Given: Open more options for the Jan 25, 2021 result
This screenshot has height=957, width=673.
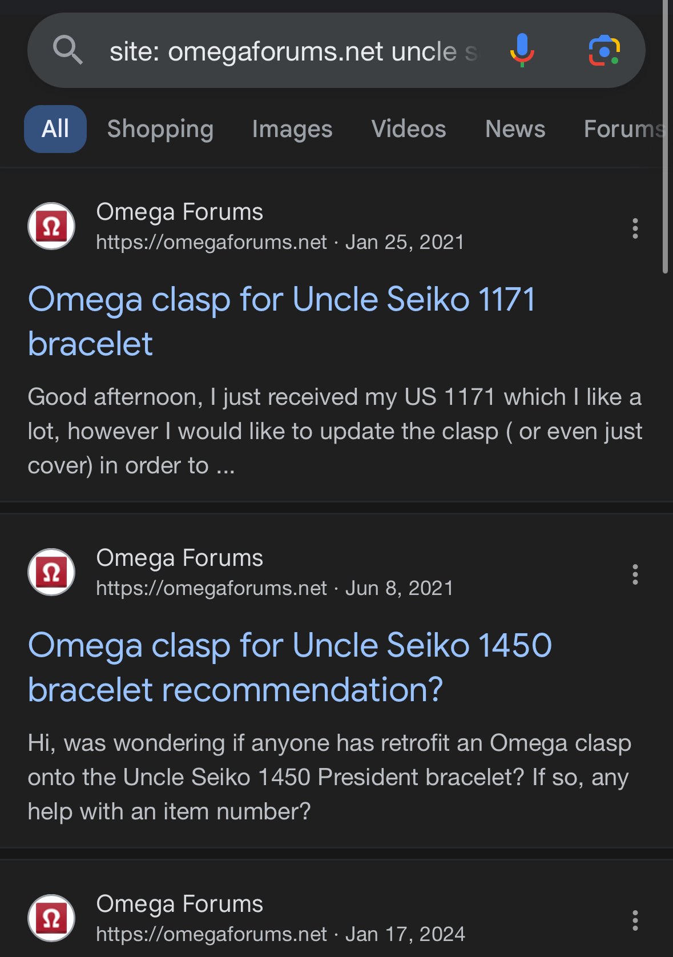Looking at the screenshot, I should [x=635, y=228].
